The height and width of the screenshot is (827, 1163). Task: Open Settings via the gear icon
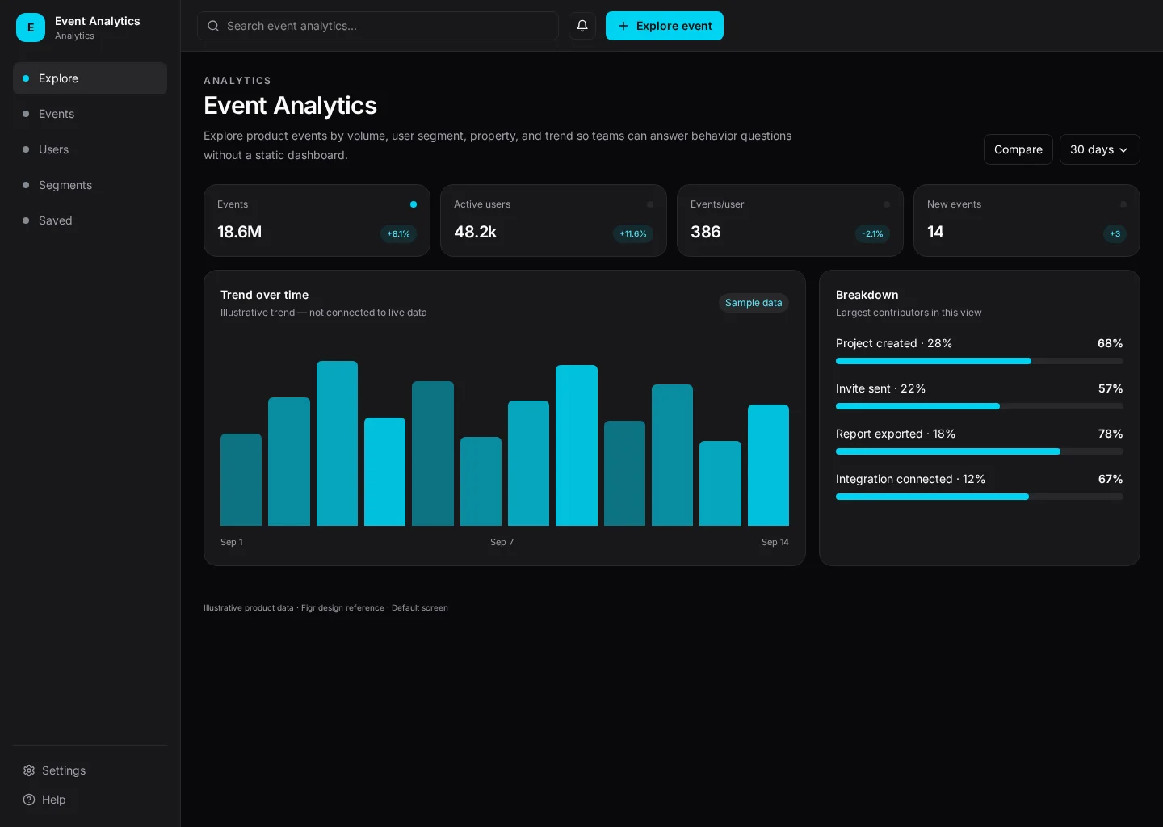pos(29,770)
